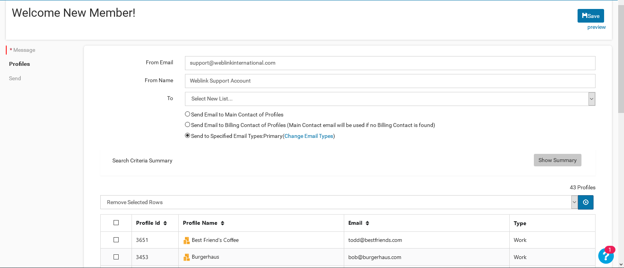624x268 pixels.
Task: Select the Profiles step in sidebar
Action: coord(20,64)
